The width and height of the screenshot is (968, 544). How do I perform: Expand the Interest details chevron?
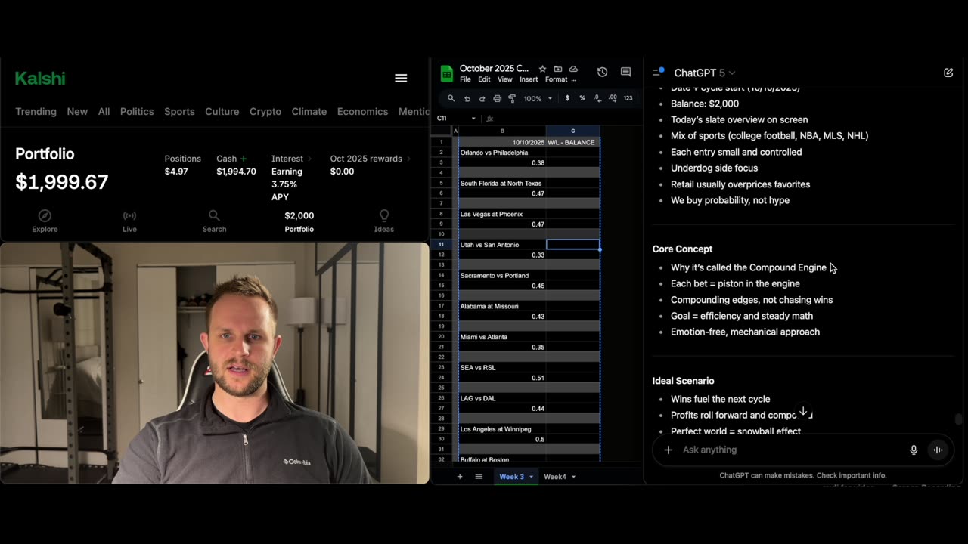point(309,159)
